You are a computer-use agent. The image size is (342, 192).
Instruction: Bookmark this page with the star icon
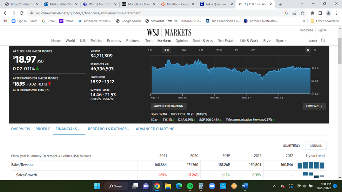pos(302,13)
